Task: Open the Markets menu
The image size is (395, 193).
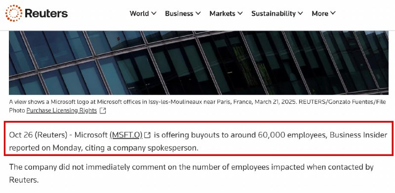Action: [222, 13]
